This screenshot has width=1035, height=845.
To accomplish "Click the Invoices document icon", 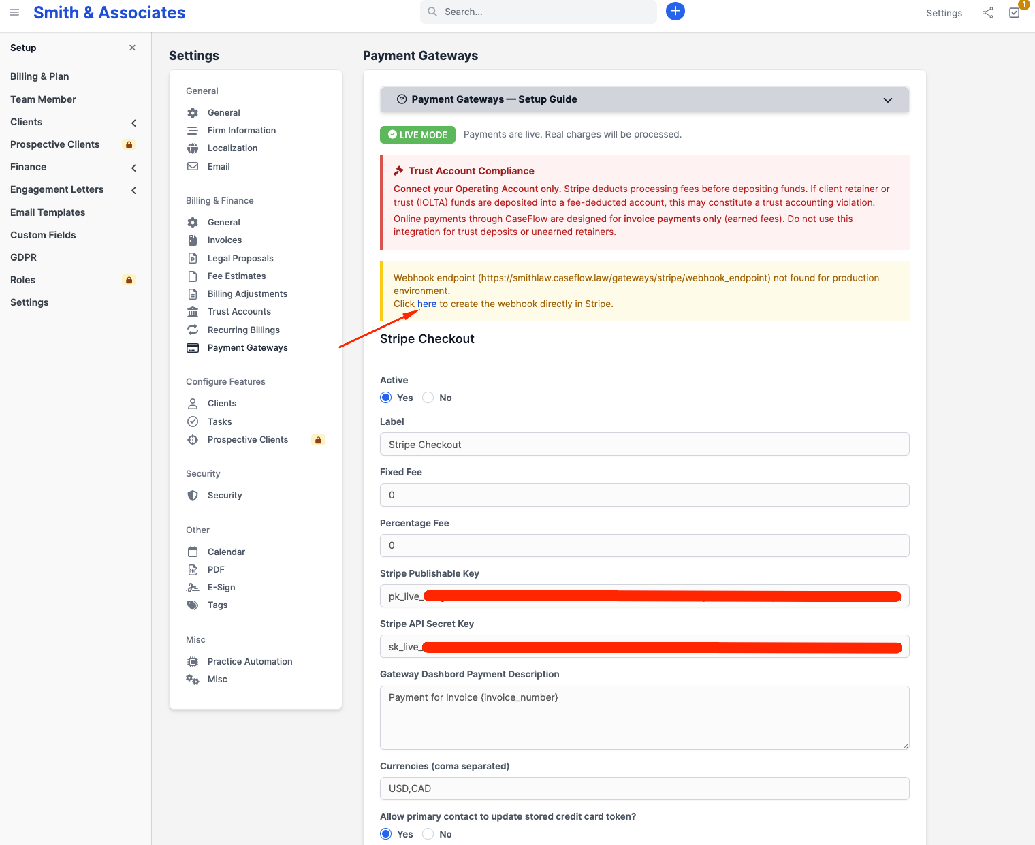I will click(x=193, y=240).
